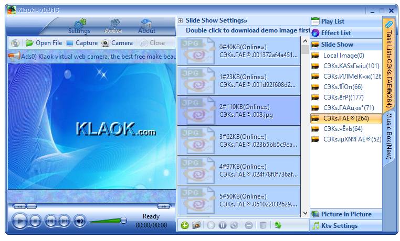Screen dimensions: 400x241
Task: Click the grayed stop icon in task toolbar
Action: (234, 225)
